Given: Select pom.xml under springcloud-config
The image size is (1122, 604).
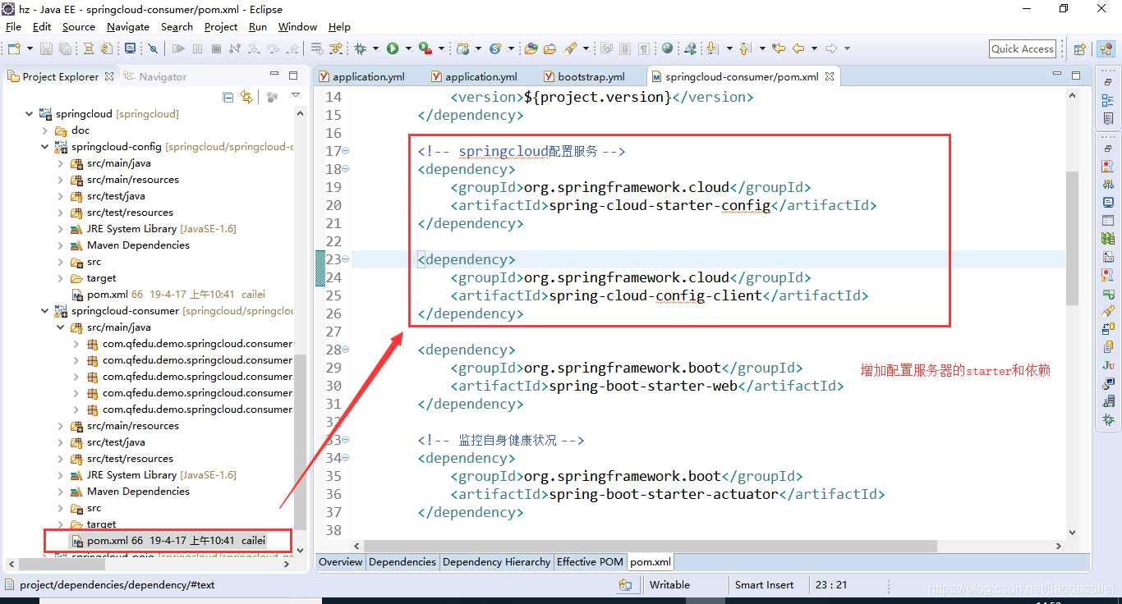Looking at the screenshot, I should click(x=168, y=295).
